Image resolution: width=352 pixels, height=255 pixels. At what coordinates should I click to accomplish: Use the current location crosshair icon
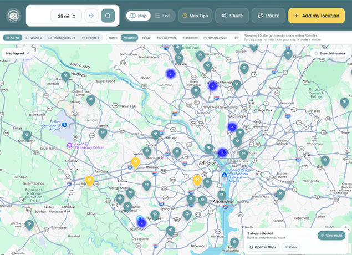click(x=91, y=16)
